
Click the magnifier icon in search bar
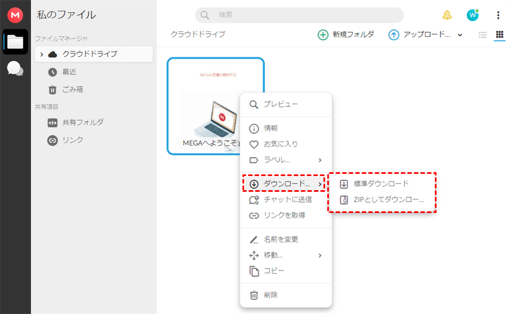tap(204, 15)
